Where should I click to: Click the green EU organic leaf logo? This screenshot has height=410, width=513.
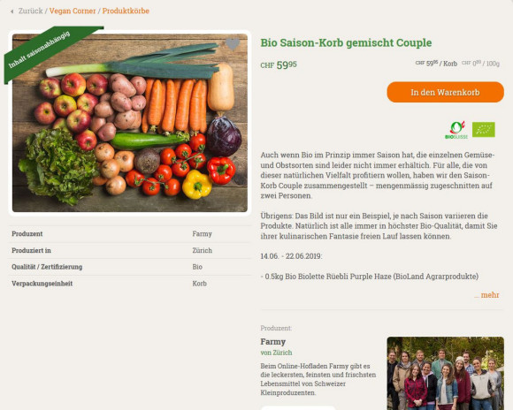pyautogui.click(x=483, y=130)
